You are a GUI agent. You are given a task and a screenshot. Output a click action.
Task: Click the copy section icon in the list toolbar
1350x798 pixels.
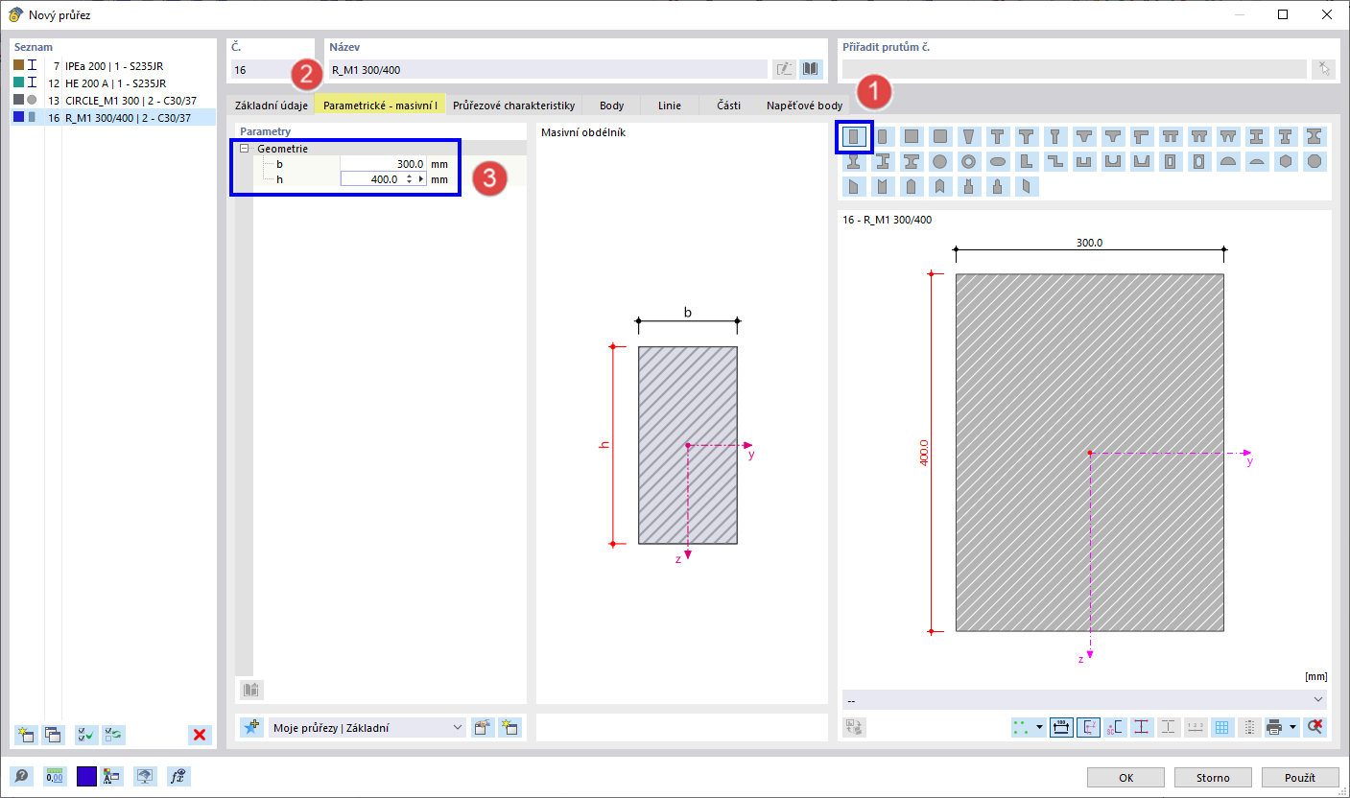(x=53, y=735)
